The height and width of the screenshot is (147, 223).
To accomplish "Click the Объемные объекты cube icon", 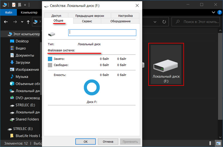I will 12,84.
